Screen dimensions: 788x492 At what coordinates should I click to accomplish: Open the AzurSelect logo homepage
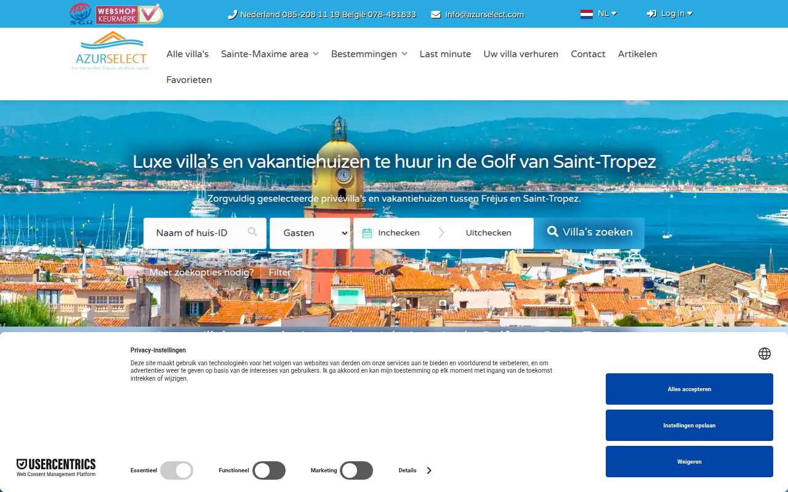[110, 52]
